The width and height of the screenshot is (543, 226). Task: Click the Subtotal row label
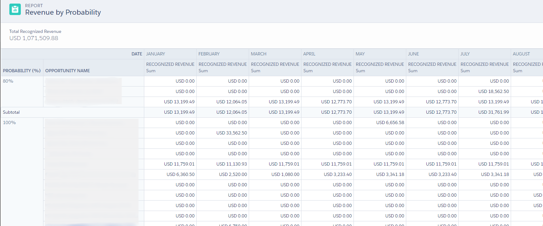pos(11,112)
